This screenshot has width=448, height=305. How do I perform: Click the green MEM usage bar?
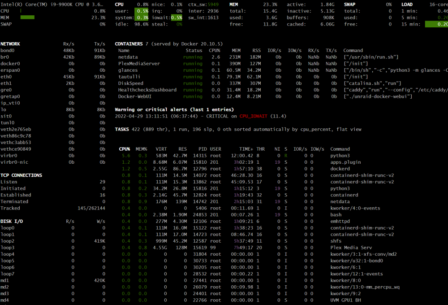(27, 17)
